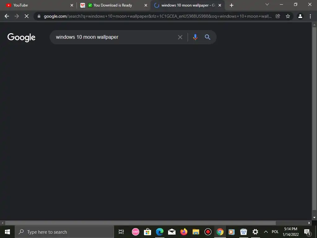Open Microsoft Edge from the taskbar
Image resolution: width=317 pixels, height=238 pixels.
pyautogui.click(x=159, y=232)
